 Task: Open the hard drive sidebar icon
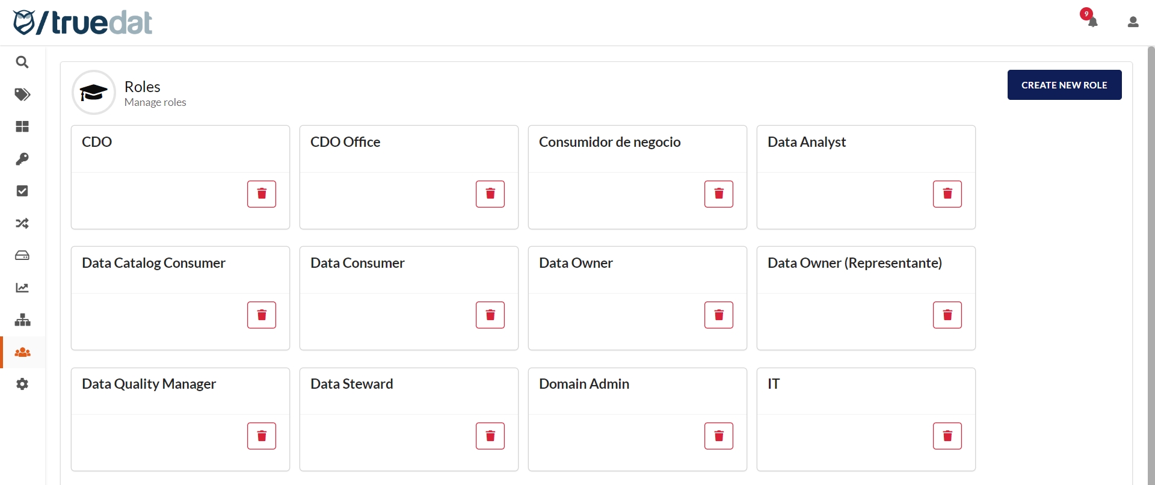coord(22,256)
